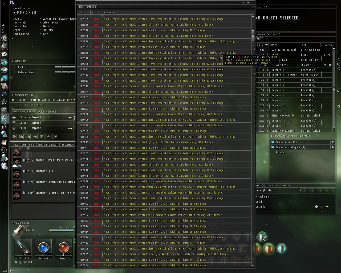Screen dimensions: 341x273
Task: Click the star icon in fleet header toolbar
Action: coord(264,190)
